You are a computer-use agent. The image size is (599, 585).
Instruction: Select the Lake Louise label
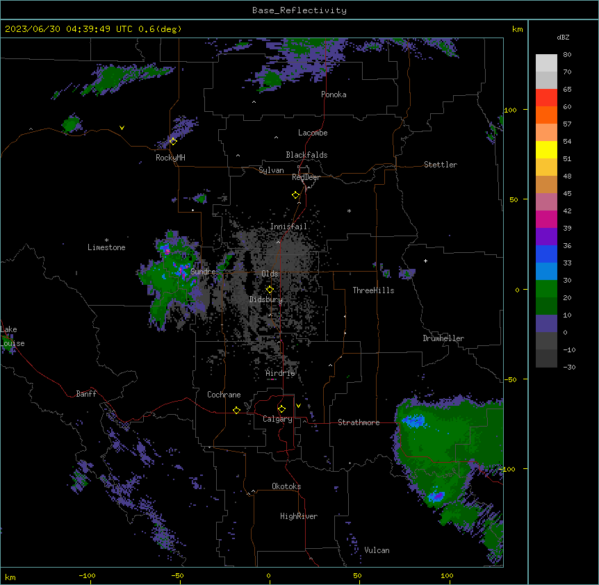coord(13,336)
